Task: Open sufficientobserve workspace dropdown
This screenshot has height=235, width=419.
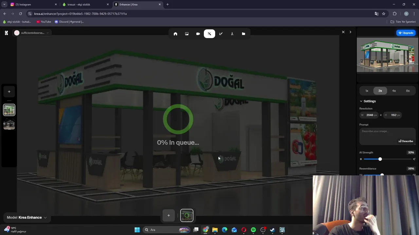Action: tap(31, 33)
